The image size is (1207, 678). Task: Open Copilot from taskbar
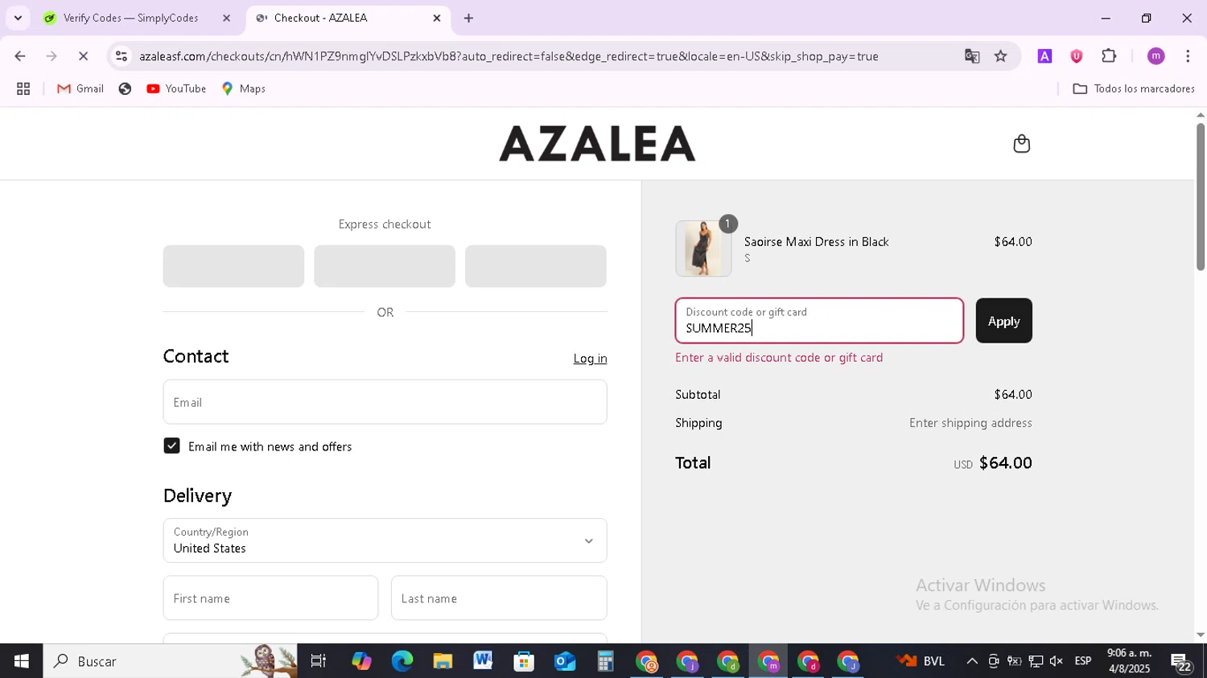[361, 661]
